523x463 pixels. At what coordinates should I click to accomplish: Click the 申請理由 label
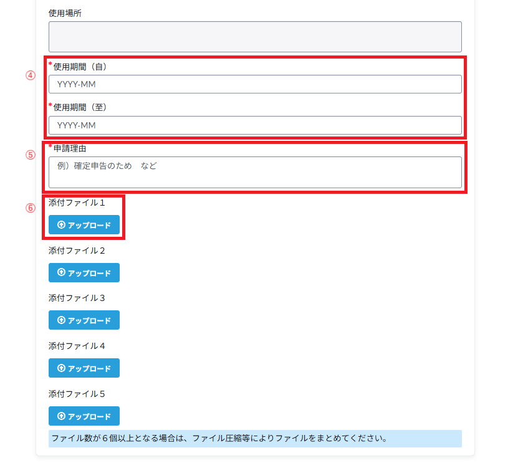[x=70, y=148]
